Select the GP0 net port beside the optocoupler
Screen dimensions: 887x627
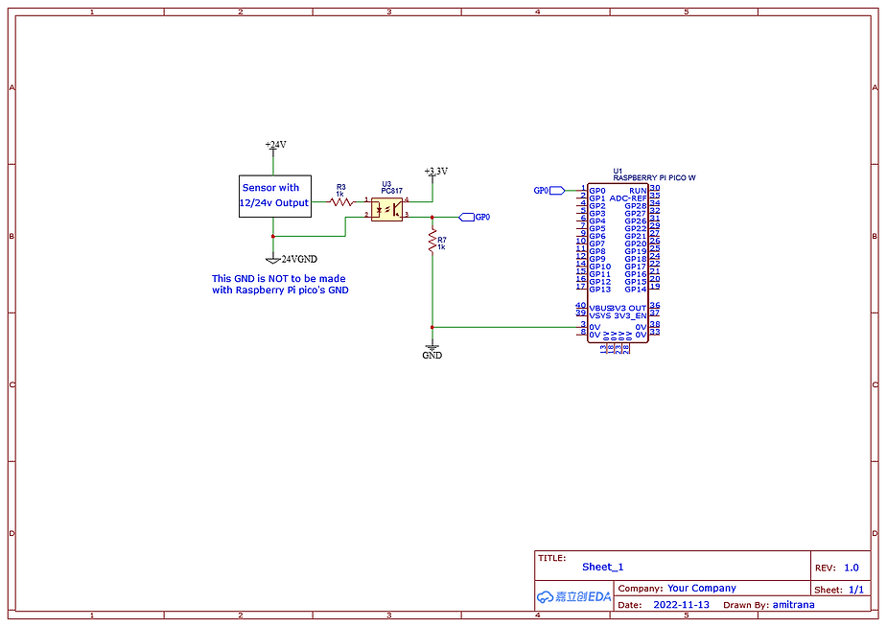474,217
